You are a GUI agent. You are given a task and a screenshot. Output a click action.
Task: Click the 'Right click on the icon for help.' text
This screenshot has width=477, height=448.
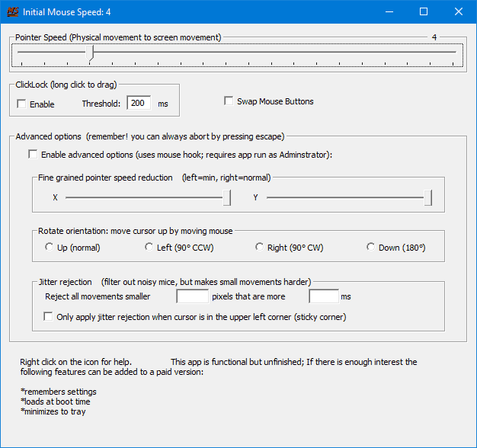pyautogui.click(x=75, y=362)
